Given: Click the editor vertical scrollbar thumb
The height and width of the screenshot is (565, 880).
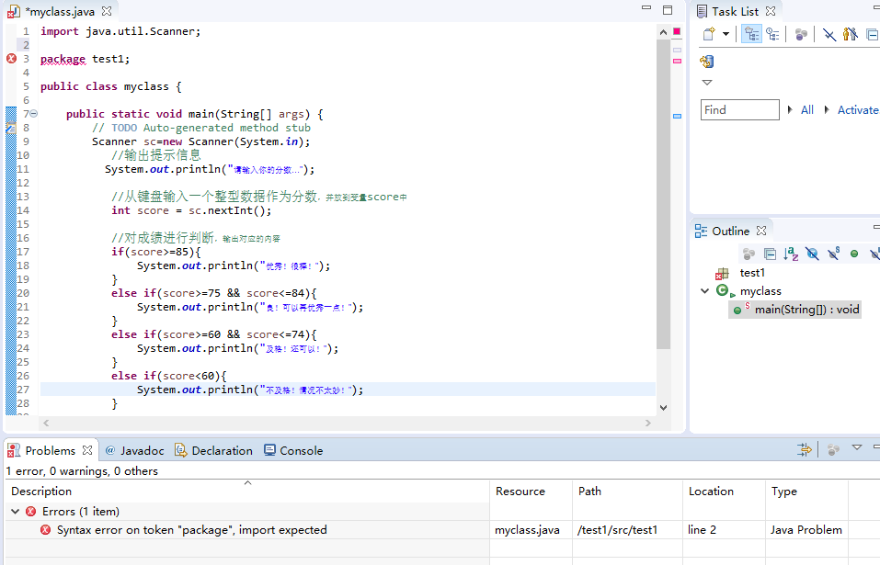Looking at the screenshot, I should click(663, 195).
